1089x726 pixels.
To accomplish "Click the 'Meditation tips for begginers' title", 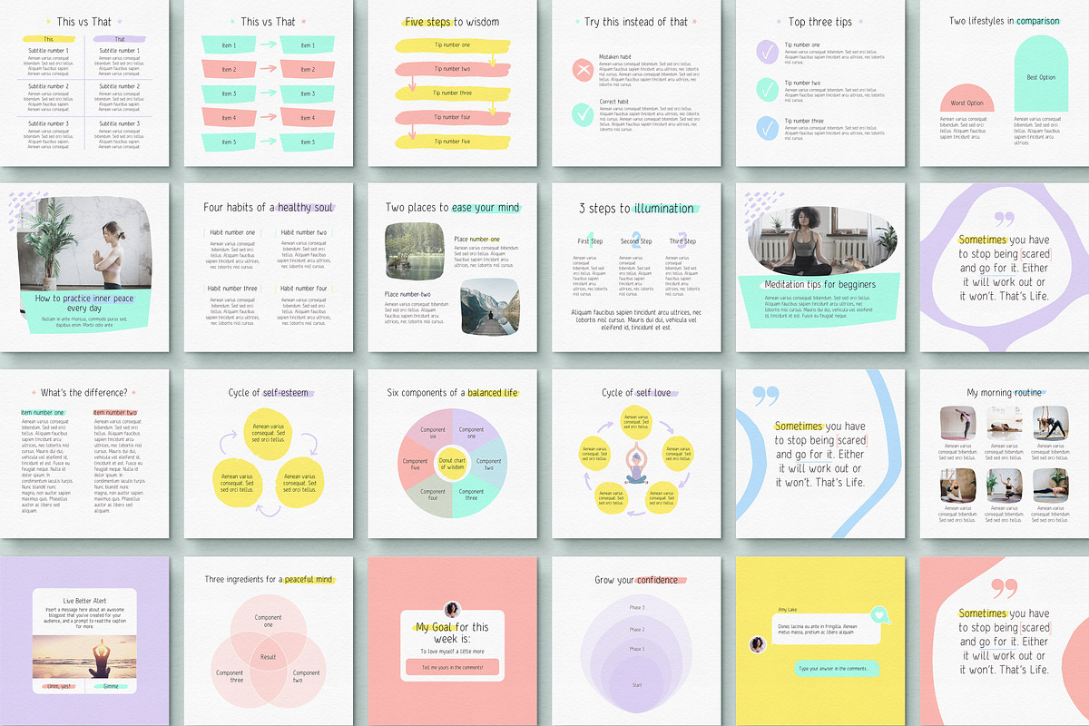I will pyautogui.click(x=821, y=287).
